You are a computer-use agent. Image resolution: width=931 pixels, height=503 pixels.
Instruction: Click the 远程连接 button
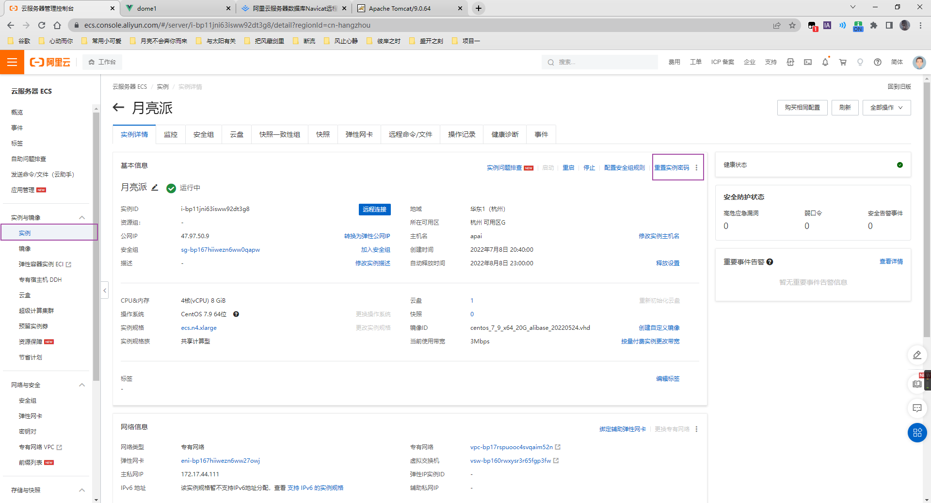[375, 209]
